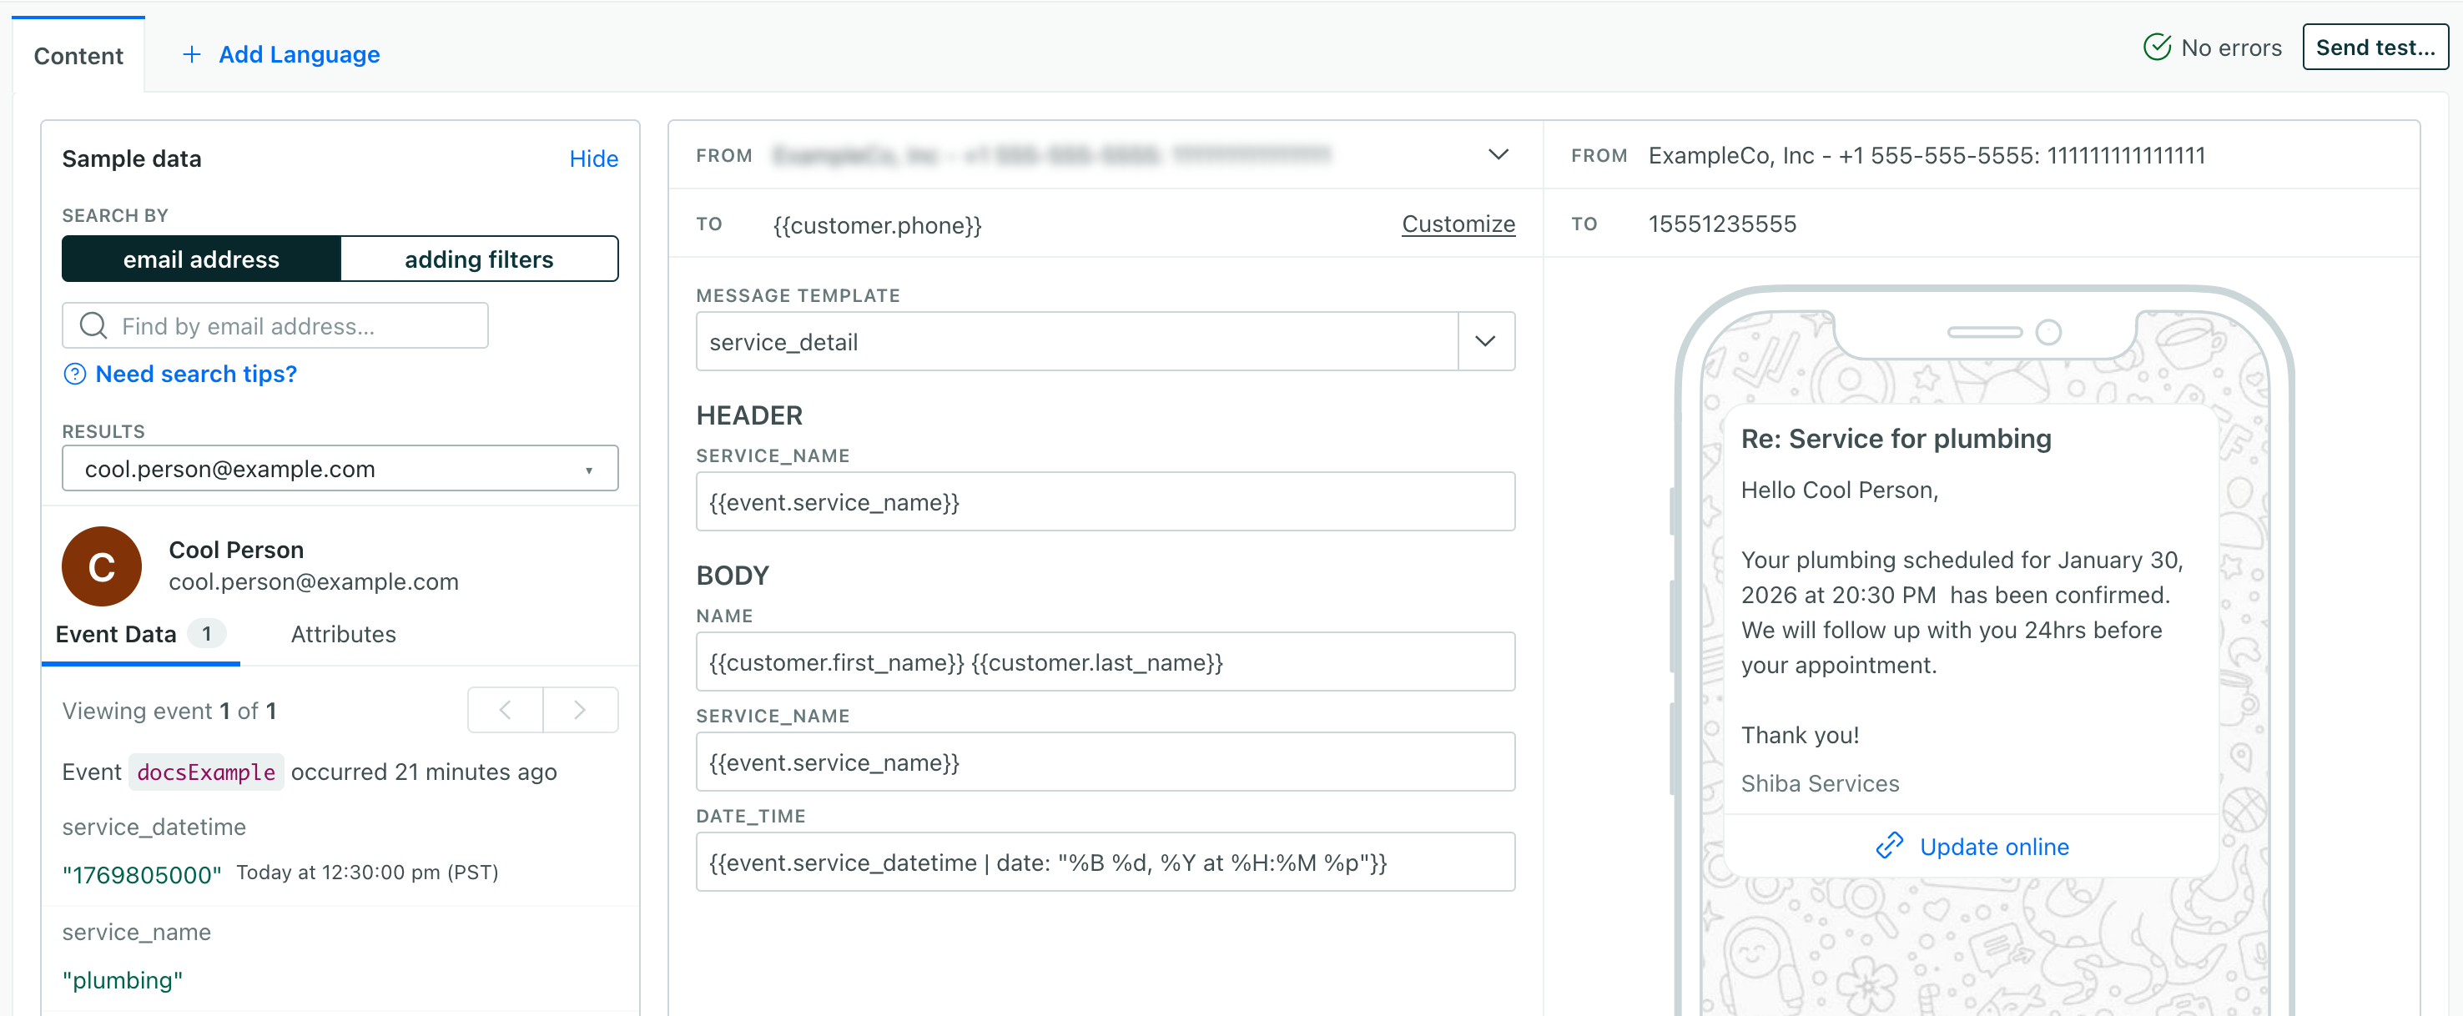Click the previous event navigation arrow
This screenshot has height=1016, width=2463.
(504, 709)
